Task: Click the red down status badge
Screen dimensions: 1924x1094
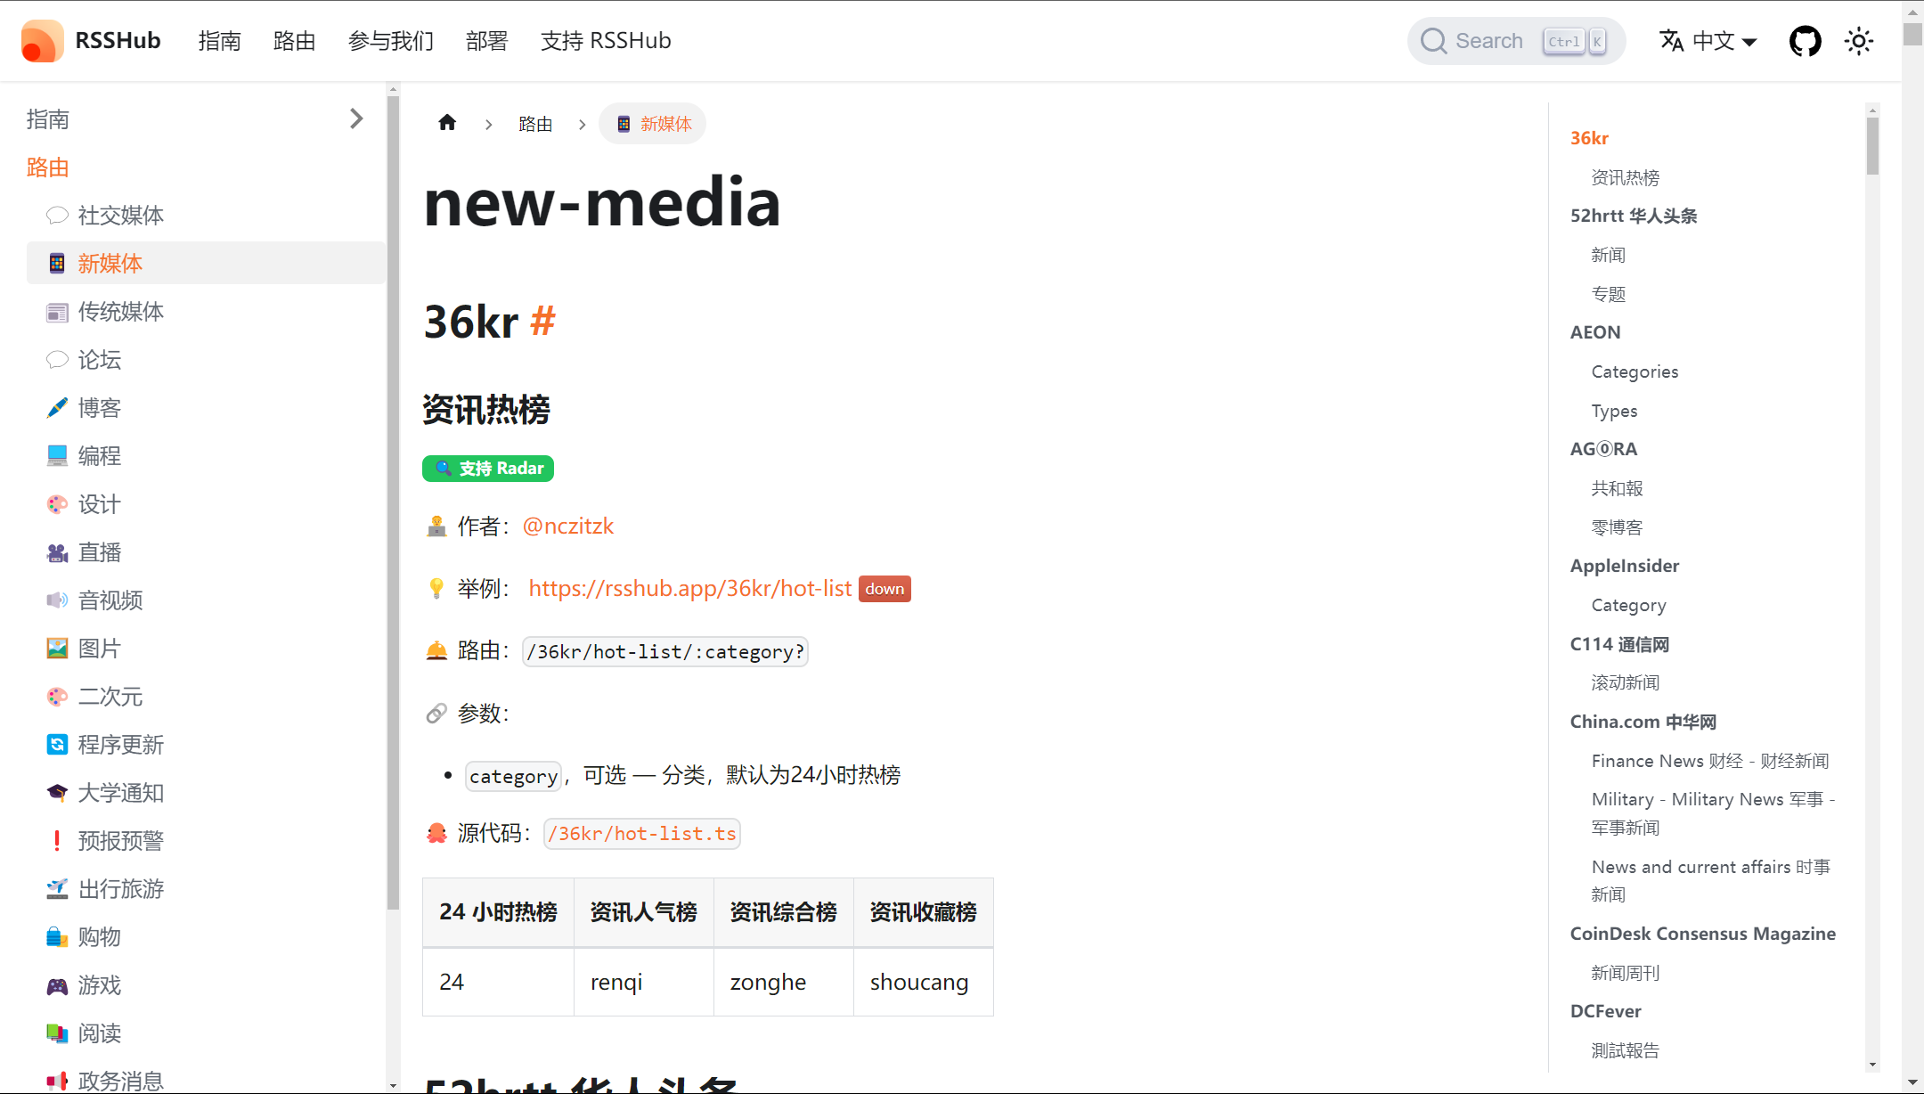Action: (x=885, y=589)
